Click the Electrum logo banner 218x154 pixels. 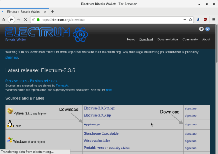point(46,34)
